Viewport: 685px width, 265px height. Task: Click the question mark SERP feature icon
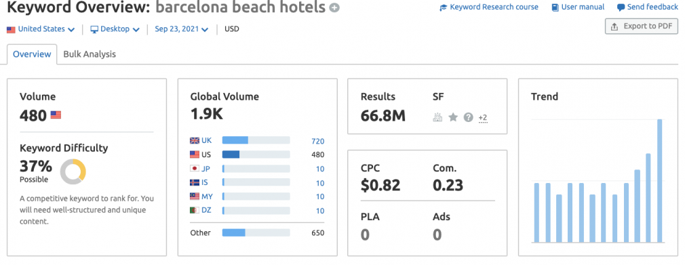469,117
